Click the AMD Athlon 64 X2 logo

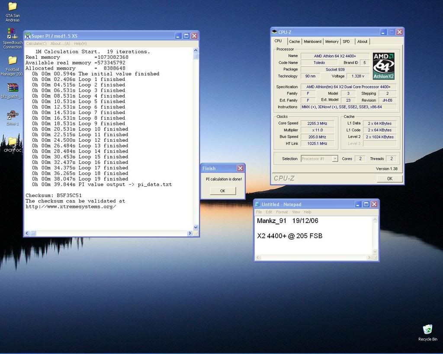click(x=384, y=66)
